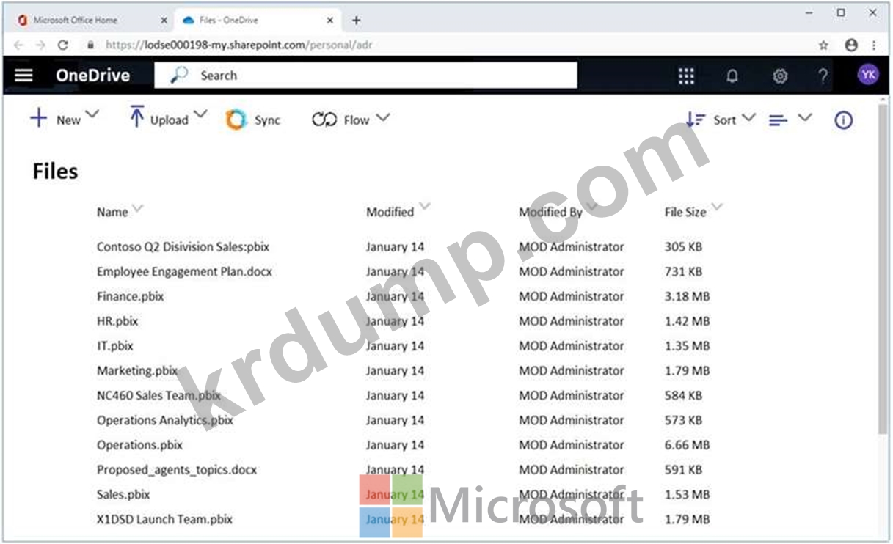893x544 pixels.
Task: Open the YK account avatar
Action: click(x=868, y=75)
